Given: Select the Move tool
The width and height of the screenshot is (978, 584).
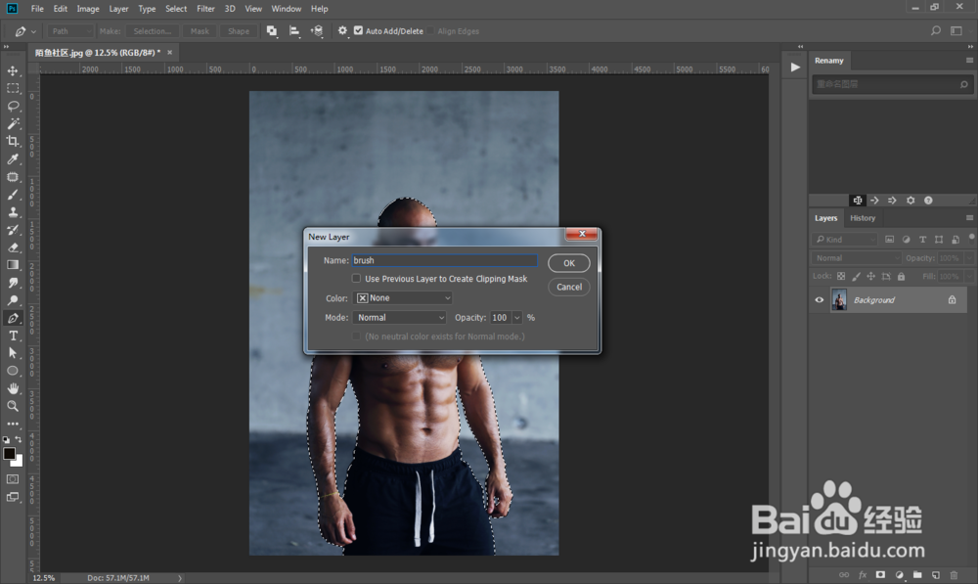Looking at the screenshot, I should (x=13, y=70).
